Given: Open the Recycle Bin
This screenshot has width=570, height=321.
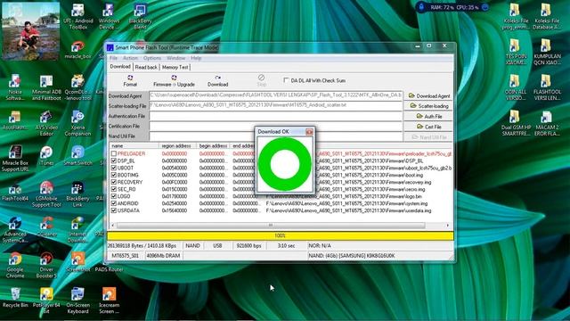Looking at the screenshot, I should (x=15, y=298).
